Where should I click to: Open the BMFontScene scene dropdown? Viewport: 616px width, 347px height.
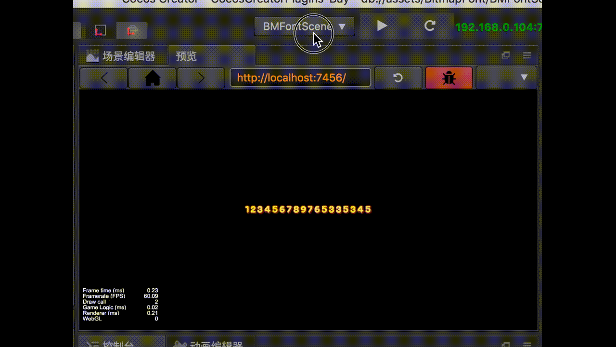(304, 27)
